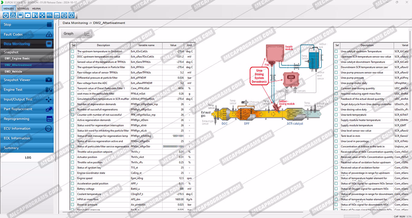Click the snapshot camera toolbar icon

tap(28, 15)
